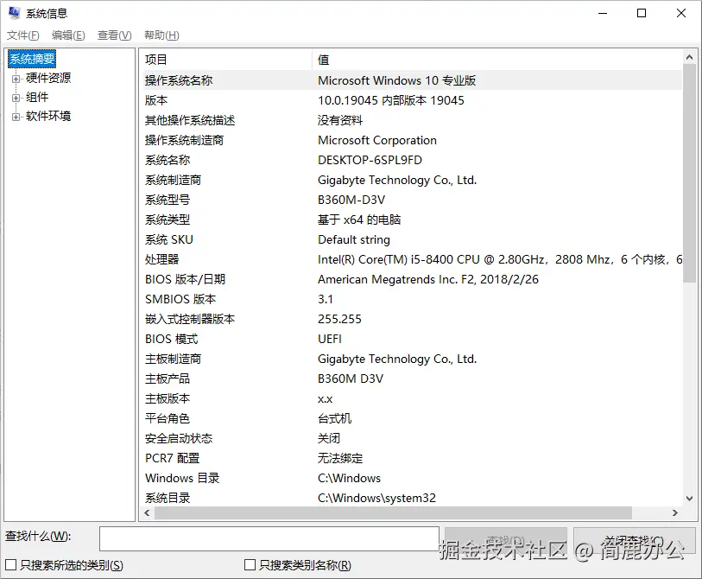
Task: Click the 查找 button
Action: [x=505, y=537]
